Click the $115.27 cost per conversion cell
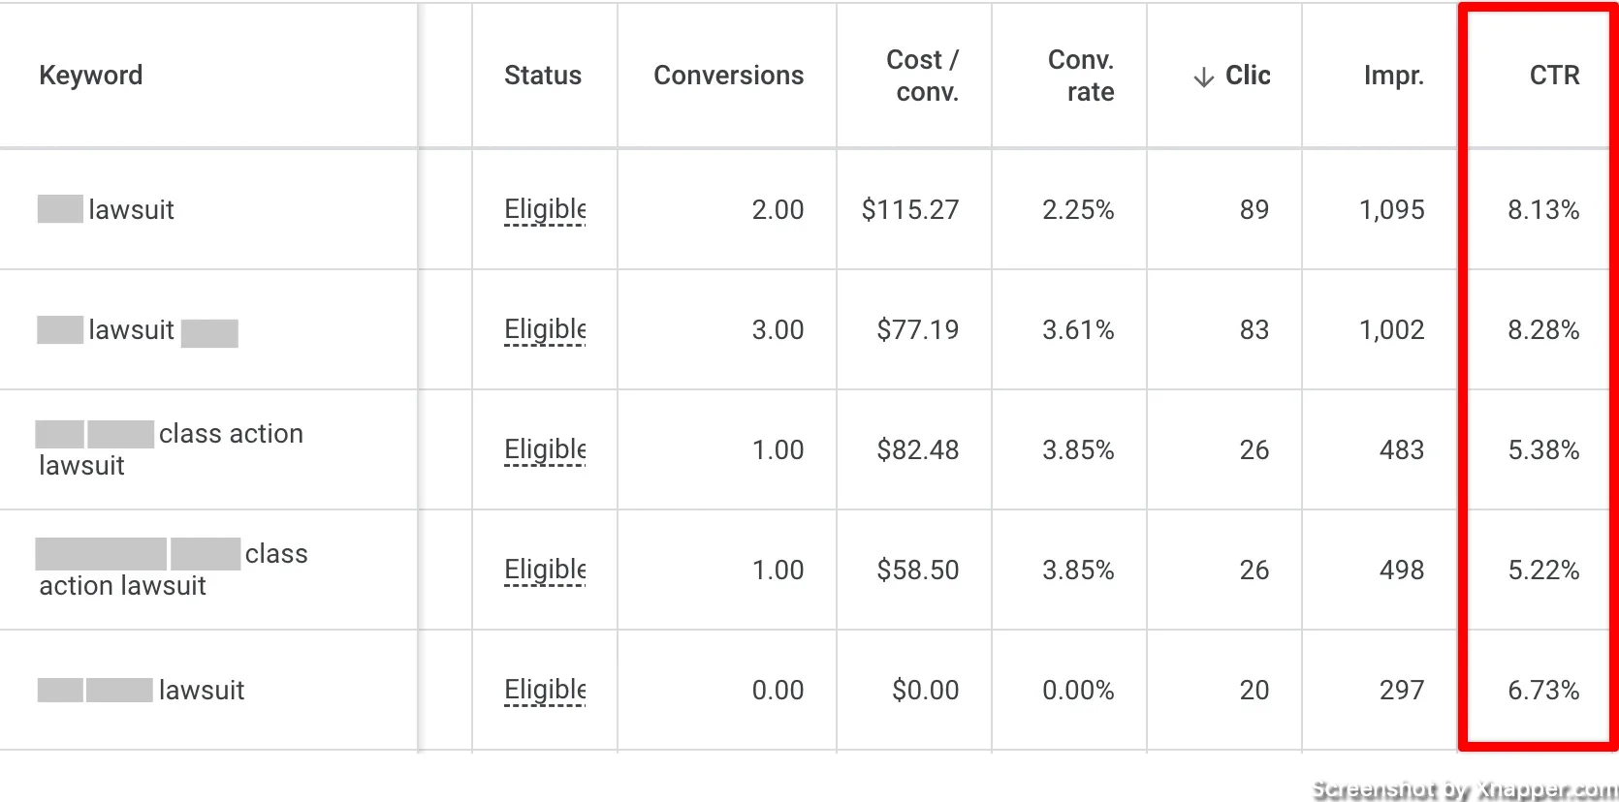1619x802 pixels. (x=910, y=210)
